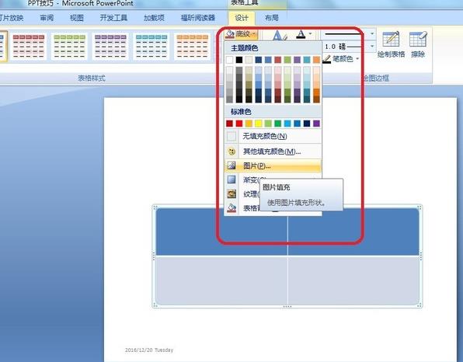Select 图片(P)... picture fill option
Image resolution: width=463 pixels, height=362 pixels.
[x=273, y=165]
